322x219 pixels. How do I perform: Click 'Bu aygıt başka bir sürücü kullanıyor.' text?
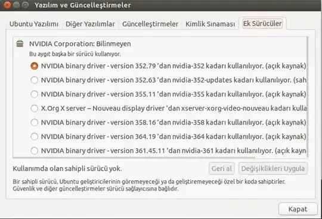point(75,54)
